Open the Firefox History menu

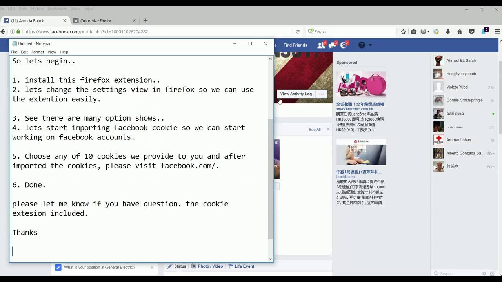[37, 9]
